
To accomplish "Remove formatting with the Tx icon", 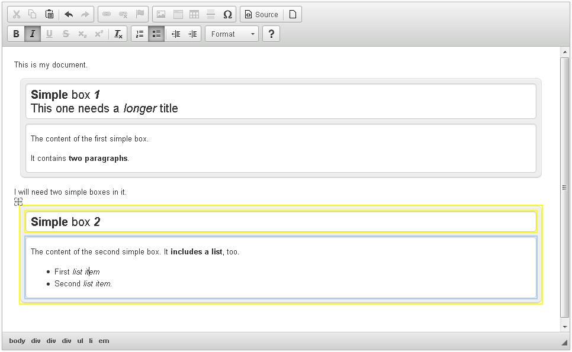I will pyautogui.click(x=118, y=34).
